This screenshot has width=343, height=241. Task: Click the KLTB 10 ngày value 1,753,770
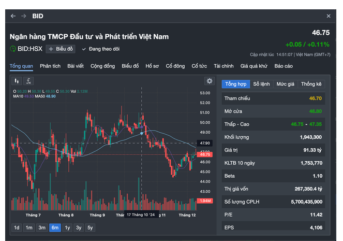tap(311, 163)
